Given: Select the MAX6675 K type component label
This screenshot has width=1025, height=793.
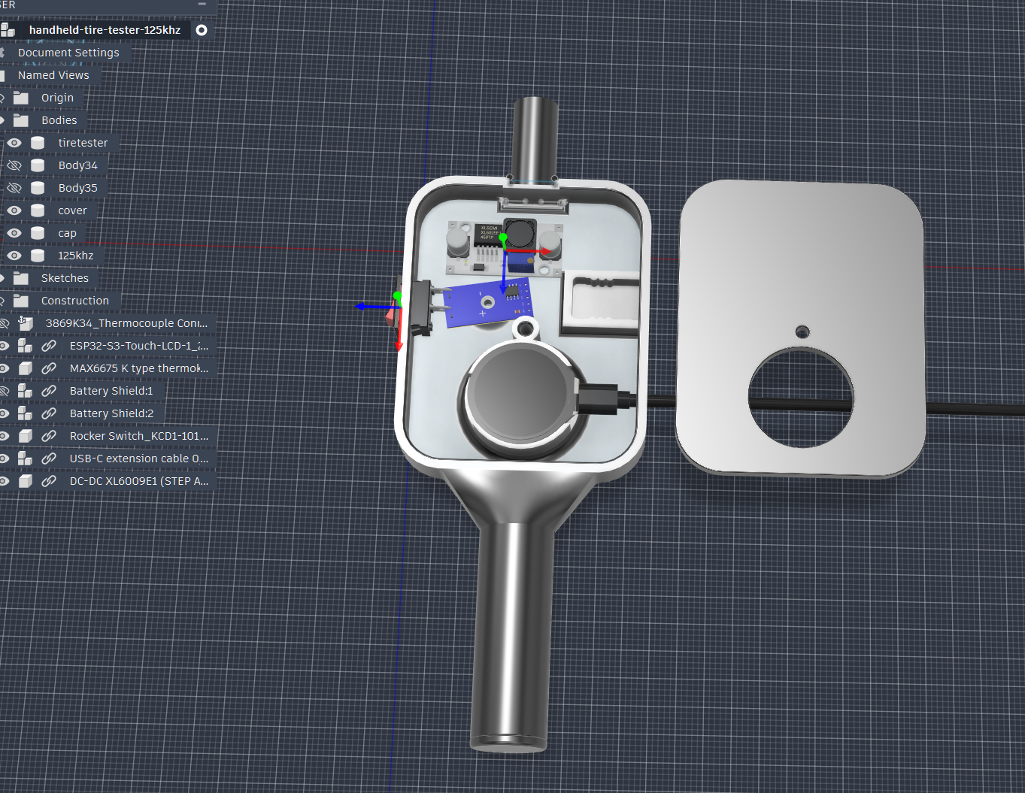Looking at the screenshot, I should (x=139, y=368).
